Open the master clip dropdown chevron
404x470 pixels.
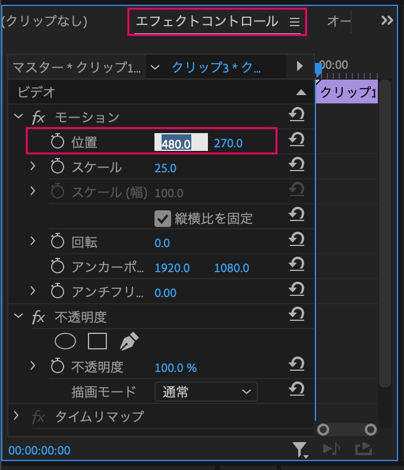155,67
